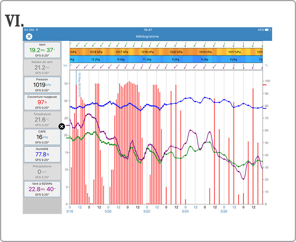Toggle the Vent à 925hPa parameter card

point(42,189)
